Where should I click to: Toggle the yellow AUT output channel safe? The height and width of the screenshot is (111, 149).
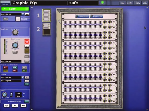[x=6, y=71]
